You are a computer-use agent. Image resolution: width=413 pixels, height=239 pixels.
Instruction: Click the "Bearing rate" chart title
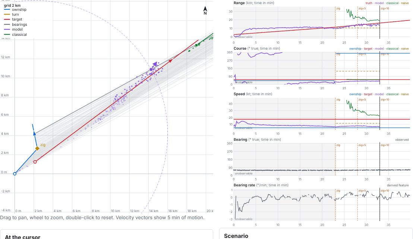(244, 185)
